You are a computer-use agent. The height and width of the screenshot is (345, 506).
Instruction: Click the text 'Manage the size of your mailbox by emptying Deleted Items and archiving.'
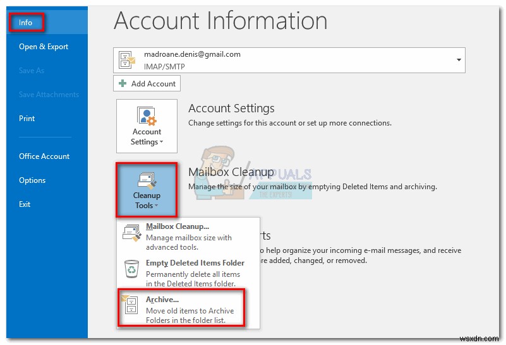(312, 187)
